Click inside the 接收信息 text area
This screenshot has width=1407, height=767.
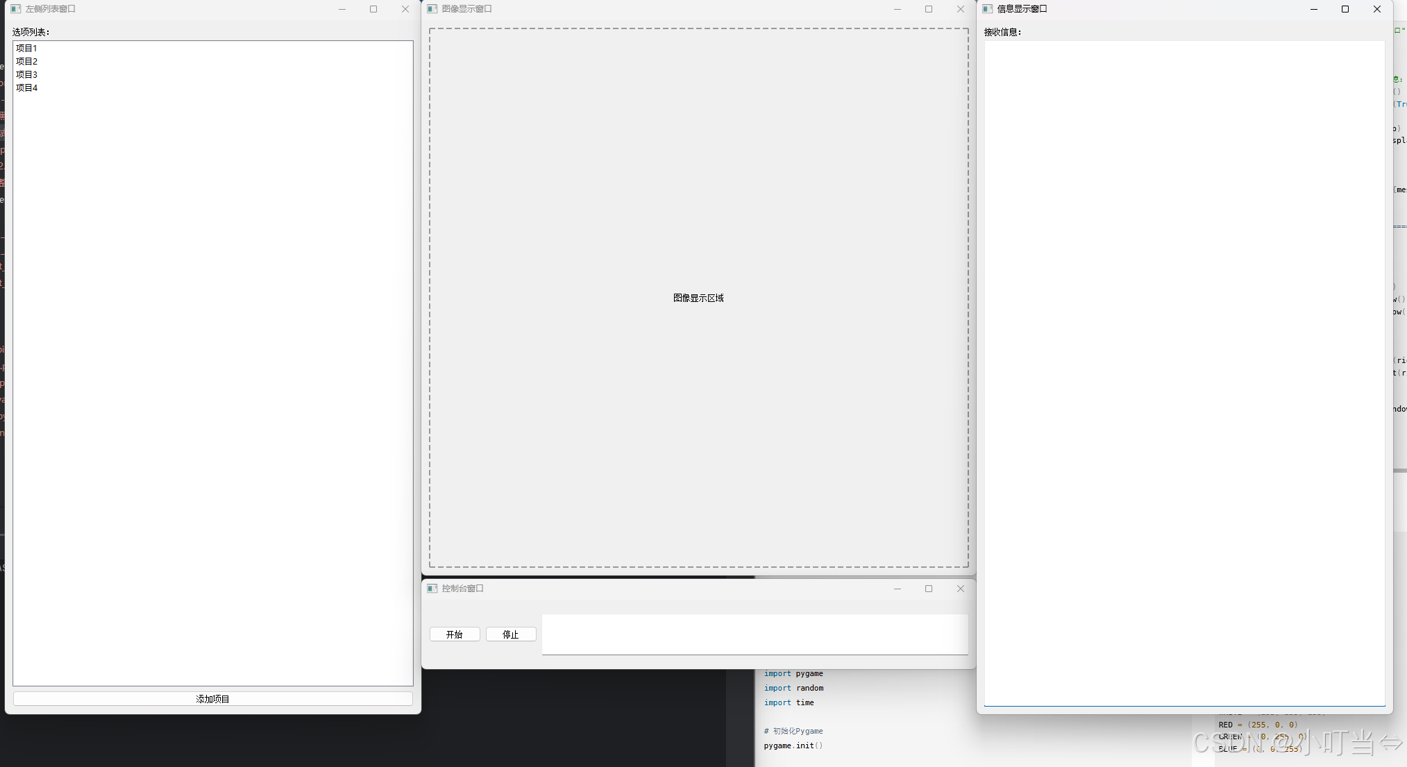(x=1184, y=373)
